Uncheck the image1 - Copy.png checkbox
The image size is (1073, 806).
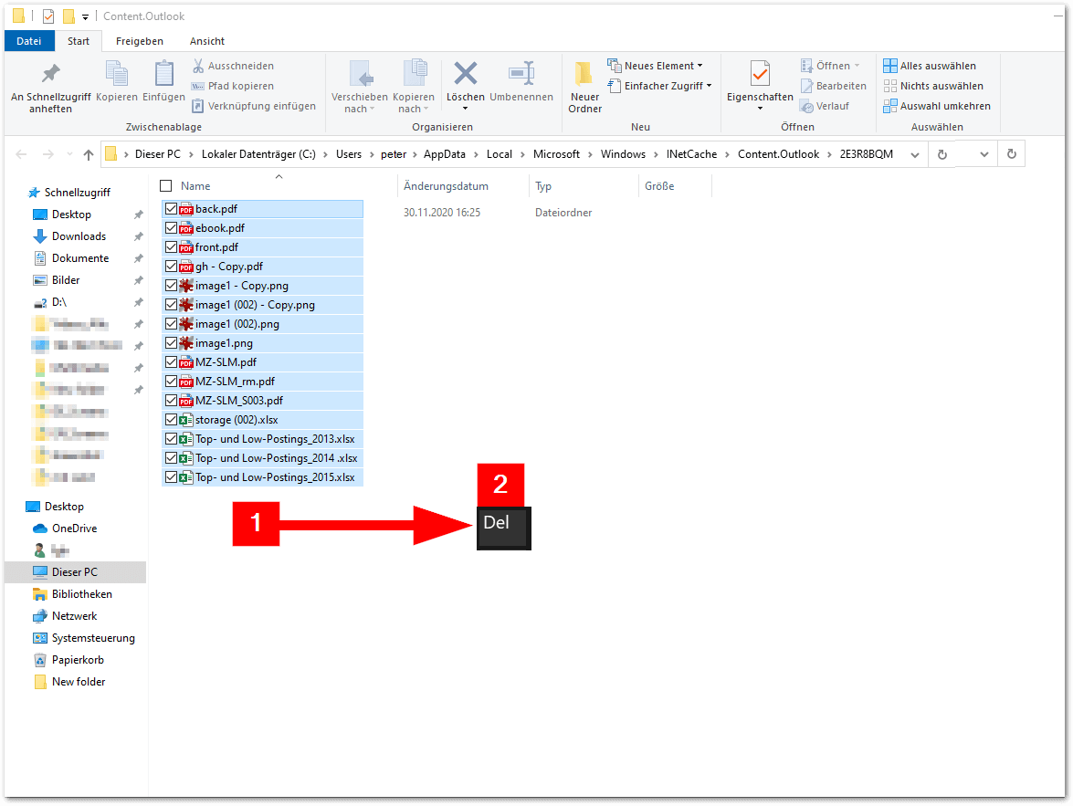coord(171,286)
